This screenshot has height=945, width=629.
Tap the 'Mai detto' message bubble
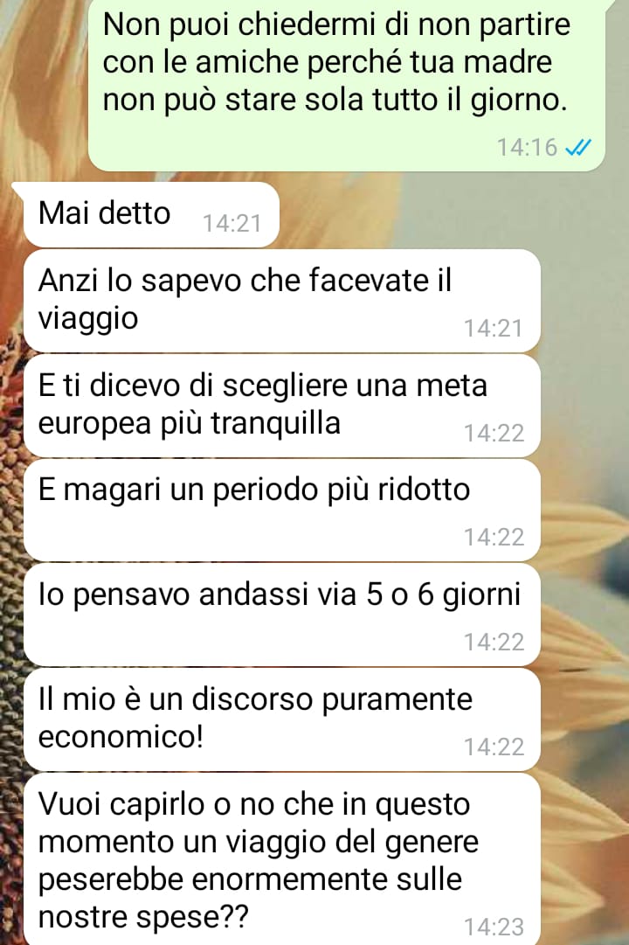tap(151, 215)
